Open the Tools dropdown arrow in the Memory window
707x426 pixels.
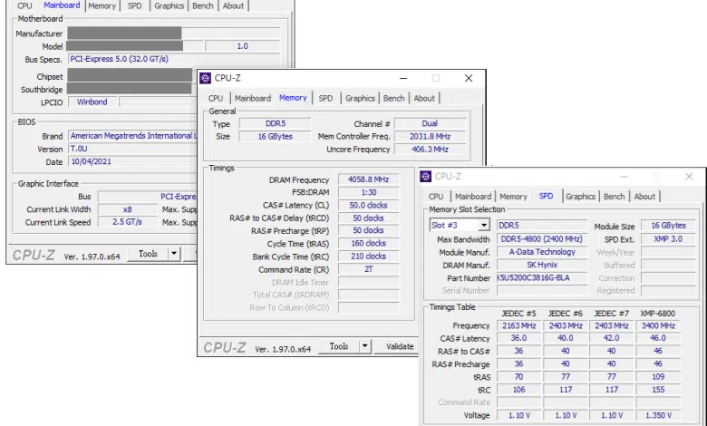[x=364, y=346]
